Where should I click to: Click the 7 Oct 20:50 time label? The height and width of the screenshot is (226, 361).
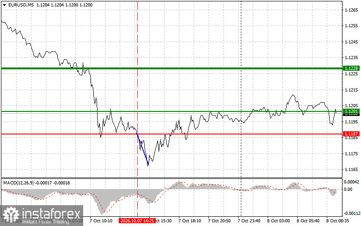[x=220, y=221]
